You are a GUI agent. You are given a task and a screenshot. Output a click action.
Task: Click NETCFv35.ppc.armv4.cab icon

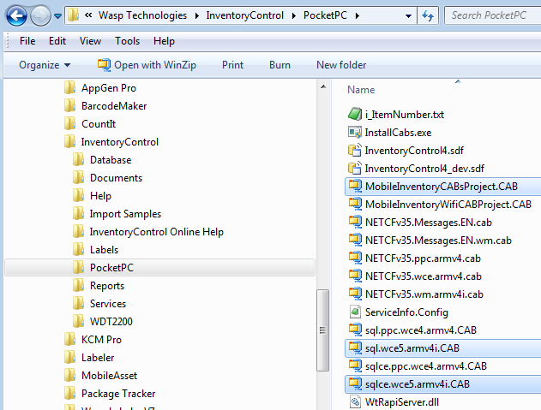pyautogui.click(x=355, y=258)
